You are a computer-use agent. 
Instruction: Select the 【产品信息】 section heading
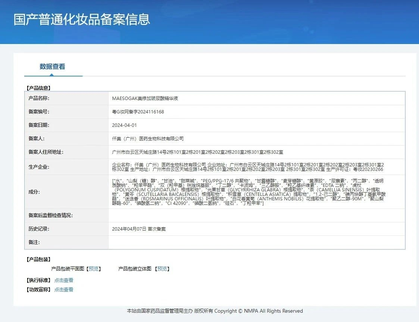[38, 88]
